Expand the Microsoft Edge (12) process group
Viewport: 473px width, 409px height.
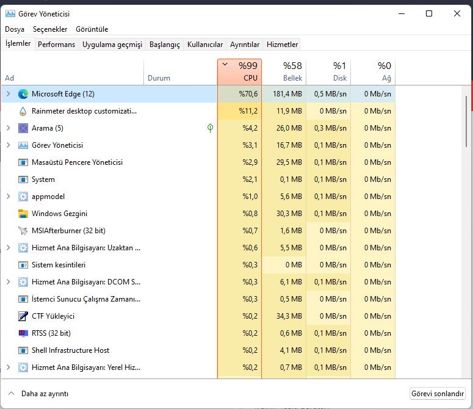tap(9, 94)
